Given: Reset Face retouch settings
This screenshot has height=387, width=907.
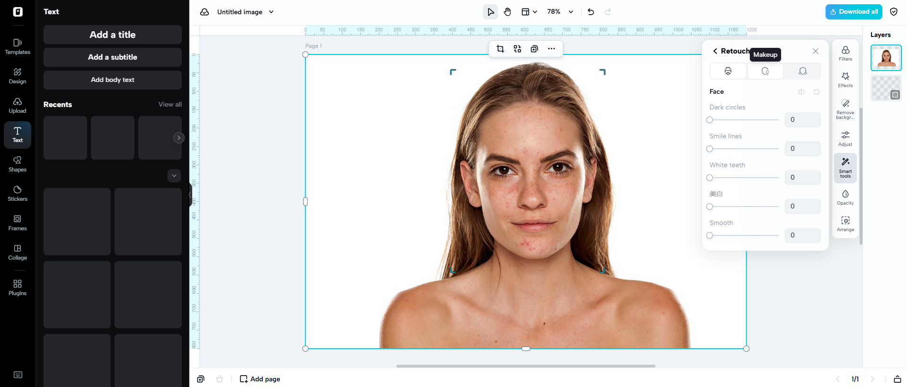Looking at the screenshot, I should 817,92.
